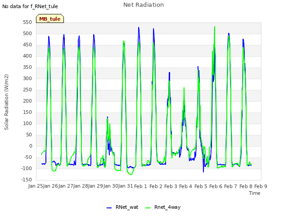
Task: Click the 300 y-axis tick value
Action: point(27,78)
